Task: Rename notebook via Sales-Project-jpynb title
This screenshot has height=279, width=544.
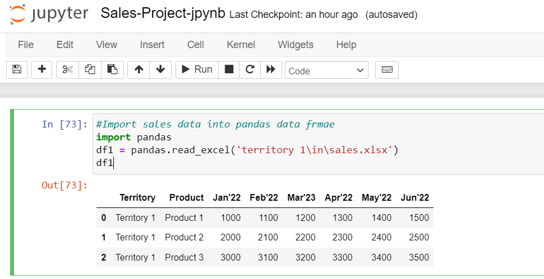Action: point(164,14)
